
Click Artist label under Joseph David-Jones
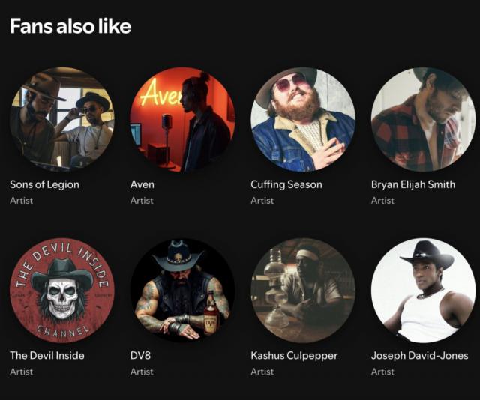[382, 372]
